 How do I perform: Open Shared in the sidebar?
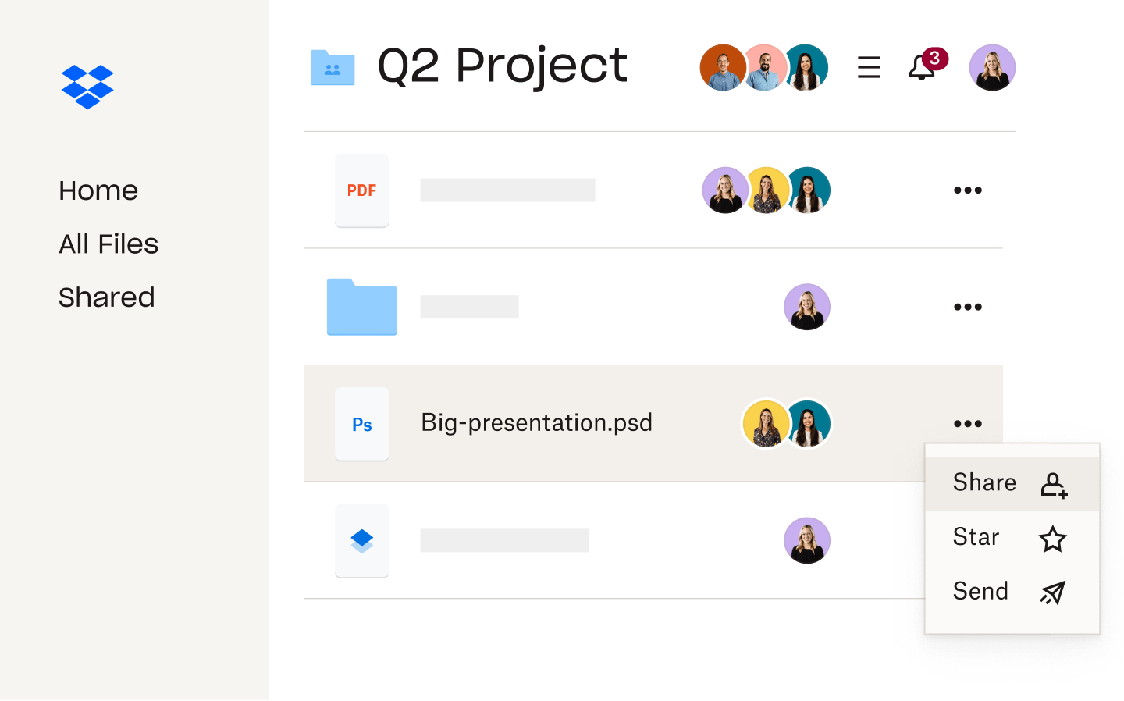(107, 297)
